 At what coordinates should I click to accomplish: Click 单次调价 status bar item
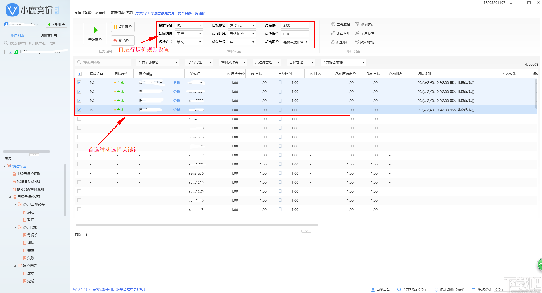pos(488,289)
